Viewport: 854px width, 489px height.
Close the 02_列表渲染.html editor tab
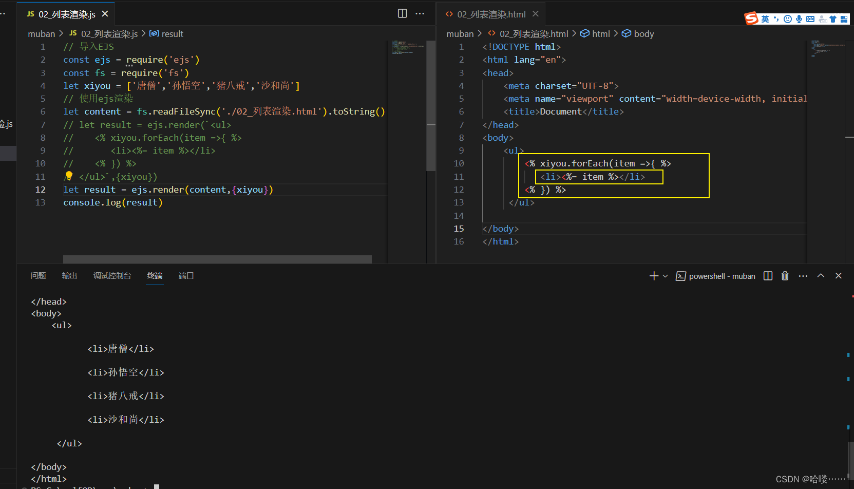tap(535, 14)
